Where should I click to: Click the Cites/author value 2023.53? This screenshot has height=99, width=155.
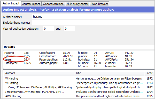(x=68, y=56)
